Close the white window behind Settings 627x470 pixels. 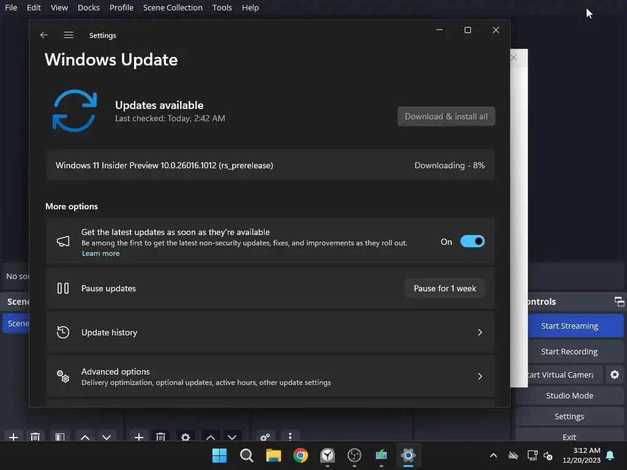514,58
